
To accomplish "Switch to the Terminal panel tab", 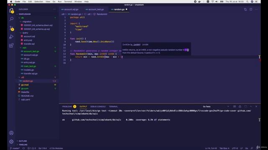I will coord(113,107).
